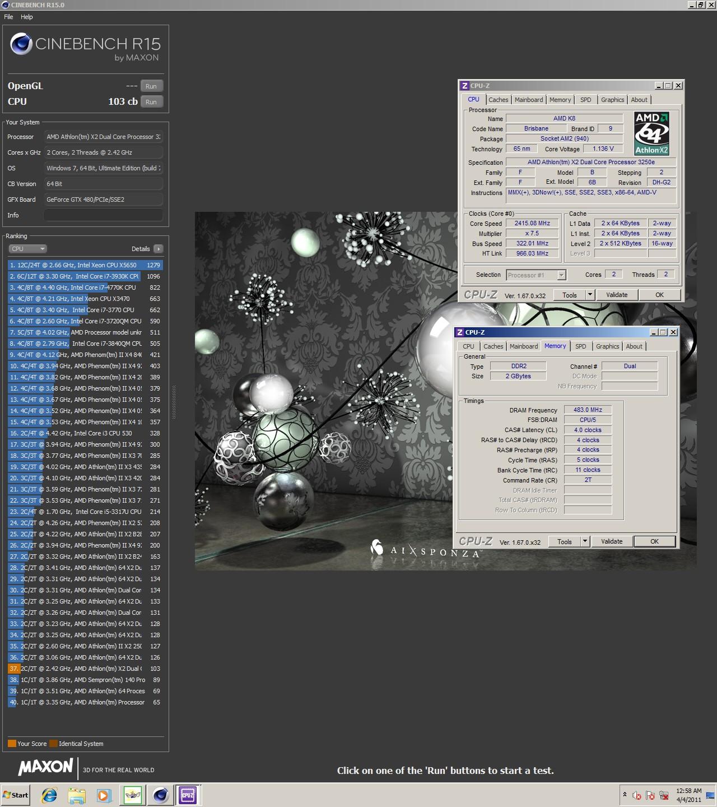The width and height of the screenshot is (717, 807).
Task: Click the AMD Athlon X2 logo in CPU-Z
Action: click(x=651, y=133)
